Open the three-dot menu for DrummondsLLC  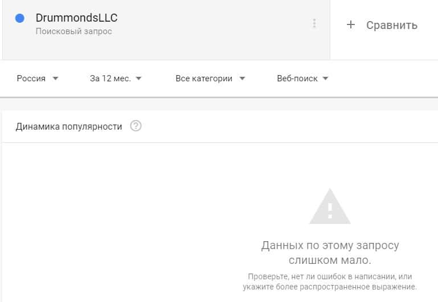[314, 23]
